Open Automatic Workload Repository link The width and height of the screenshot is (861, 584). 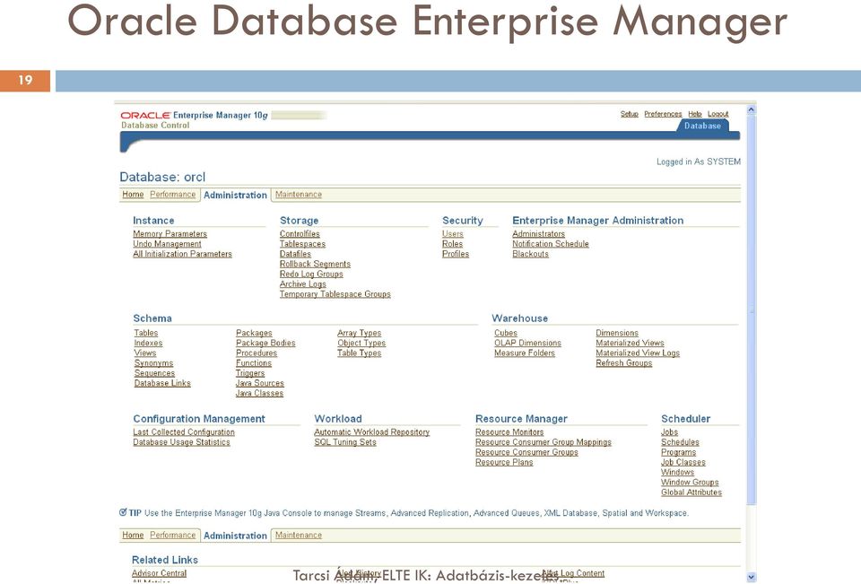(x=371, y=432)
